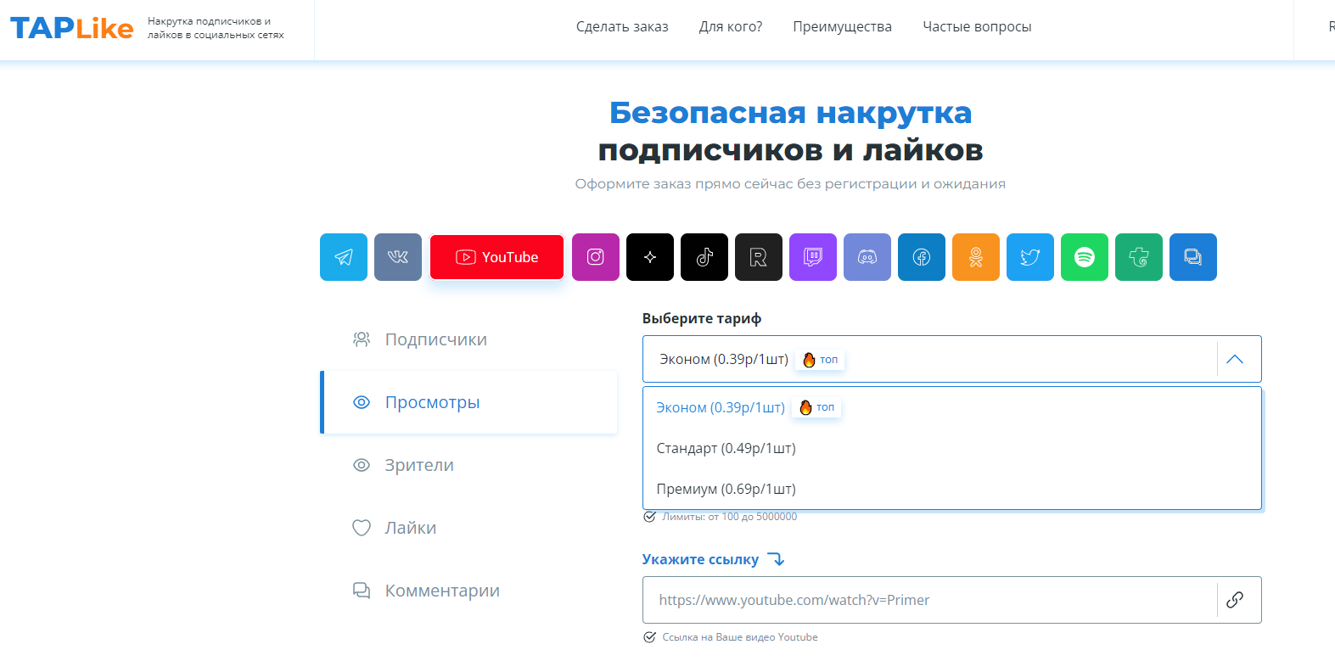The width and height of the screenshot is (1335, 661).
Task: Select the Telegram service icon
Action: coord(344,257)
